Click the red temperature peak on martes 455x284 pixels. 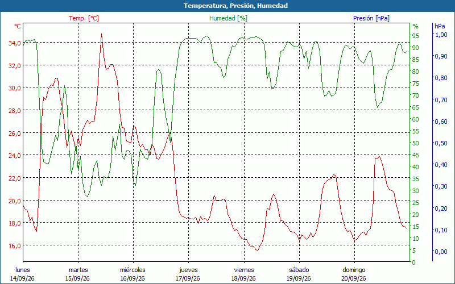pos(101,34)
